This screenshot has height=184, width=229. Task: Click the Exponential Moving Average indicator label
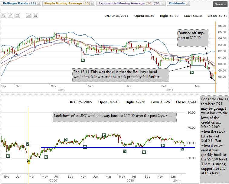(x=122, y=3)
